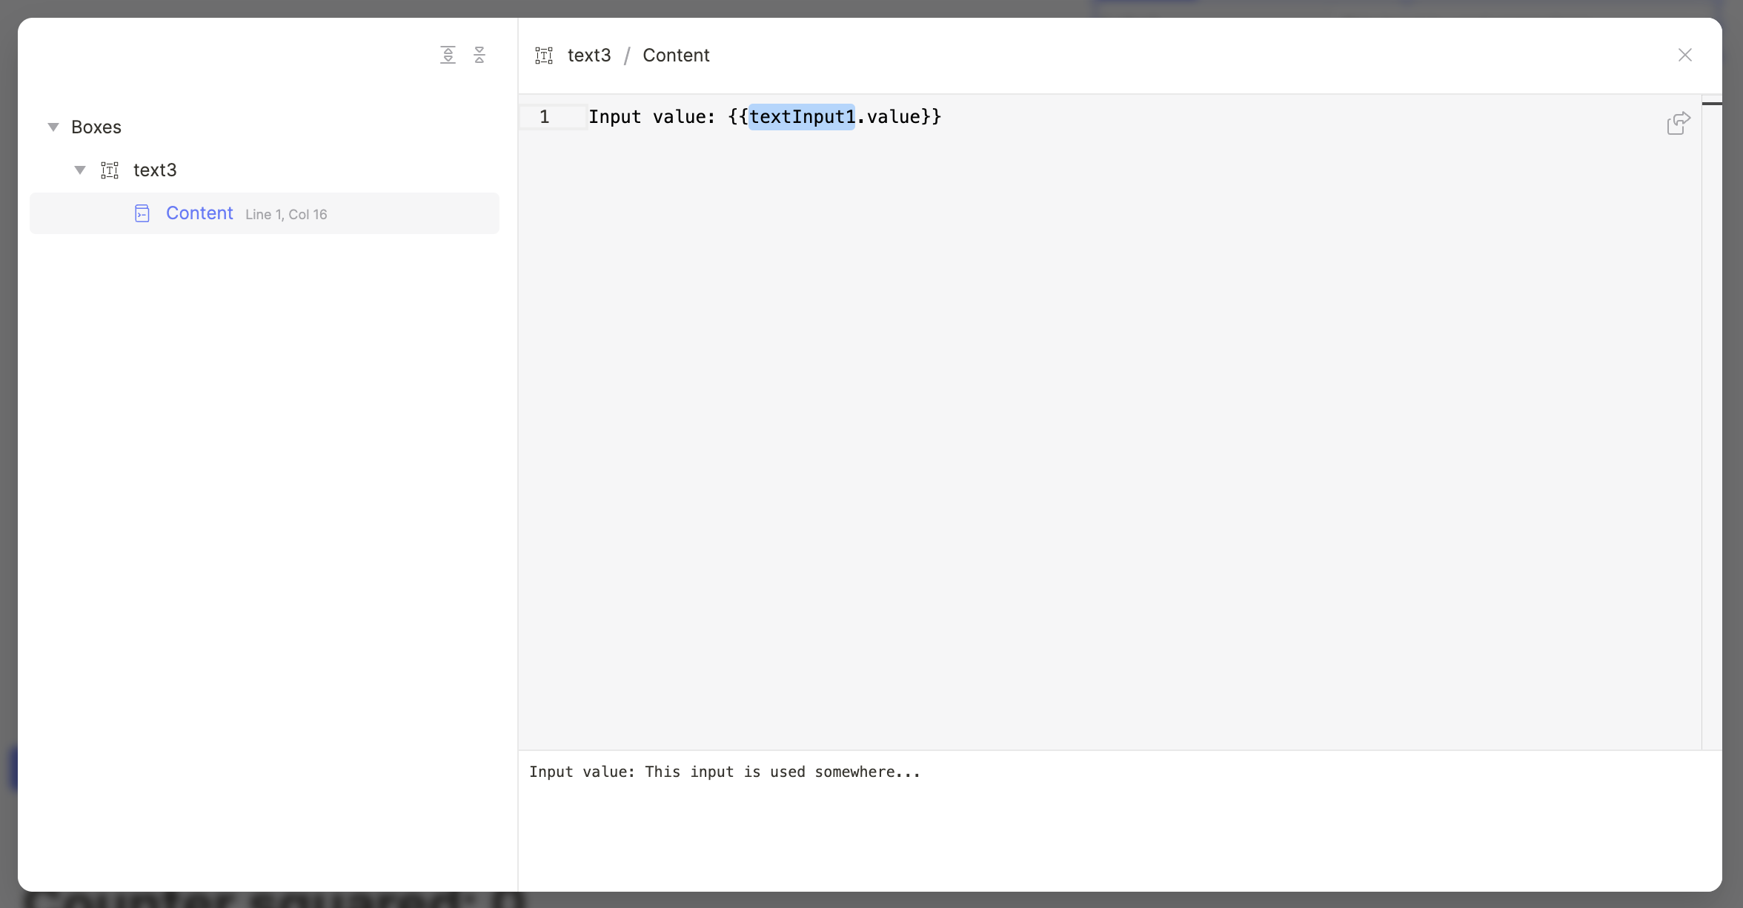Screen dimensions: 1743x908
Task: Open the Content search result
Action: tap(199, 213)
